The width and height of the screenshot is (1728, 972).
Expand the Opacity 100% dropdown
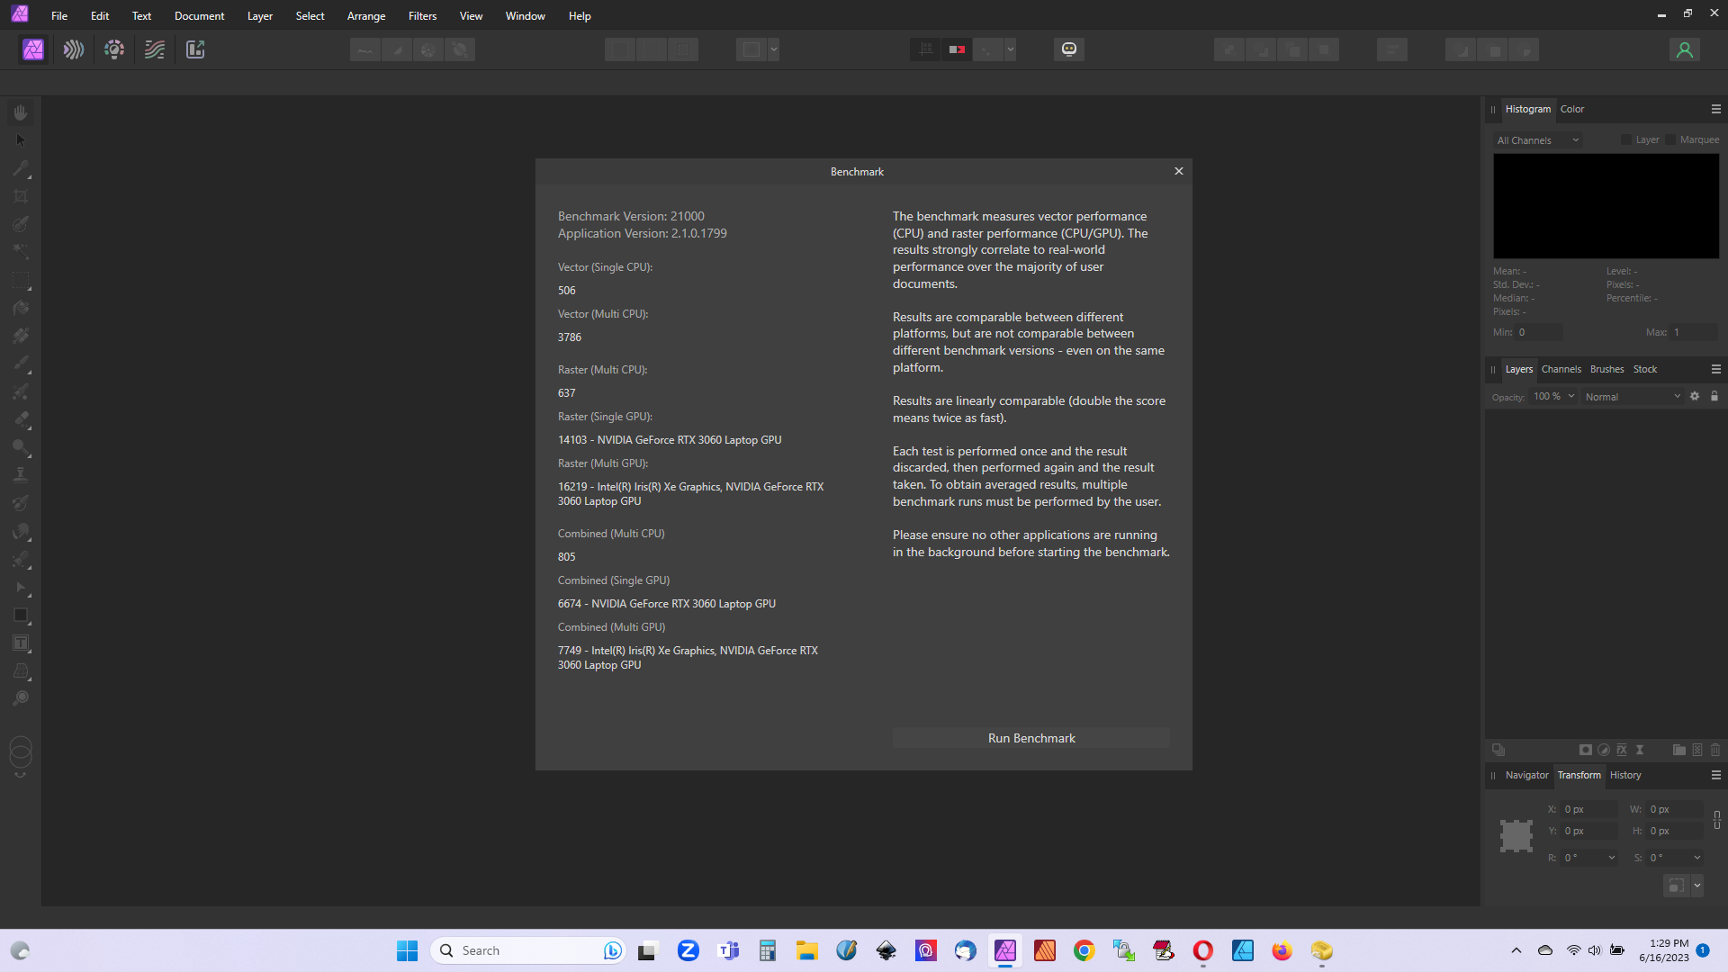pos(1571,396)
